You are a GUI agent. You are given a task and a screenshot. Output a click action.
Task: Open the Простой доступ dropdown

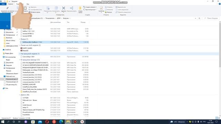[x=90, y=10]
